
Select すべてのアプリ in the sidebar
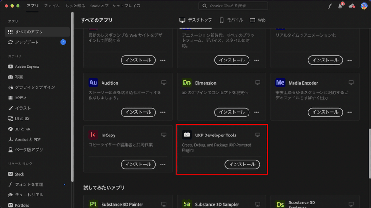[37, 31]
